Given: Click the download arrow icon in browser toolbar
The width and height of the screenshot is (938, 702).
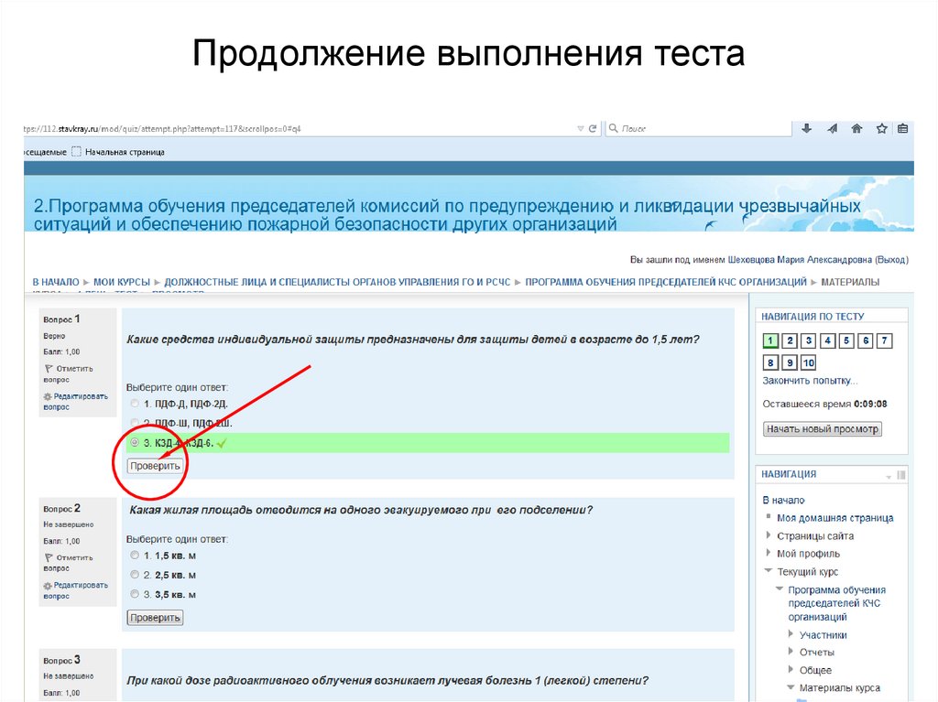Looking at the screenshot, I should (x=805, y=128).
